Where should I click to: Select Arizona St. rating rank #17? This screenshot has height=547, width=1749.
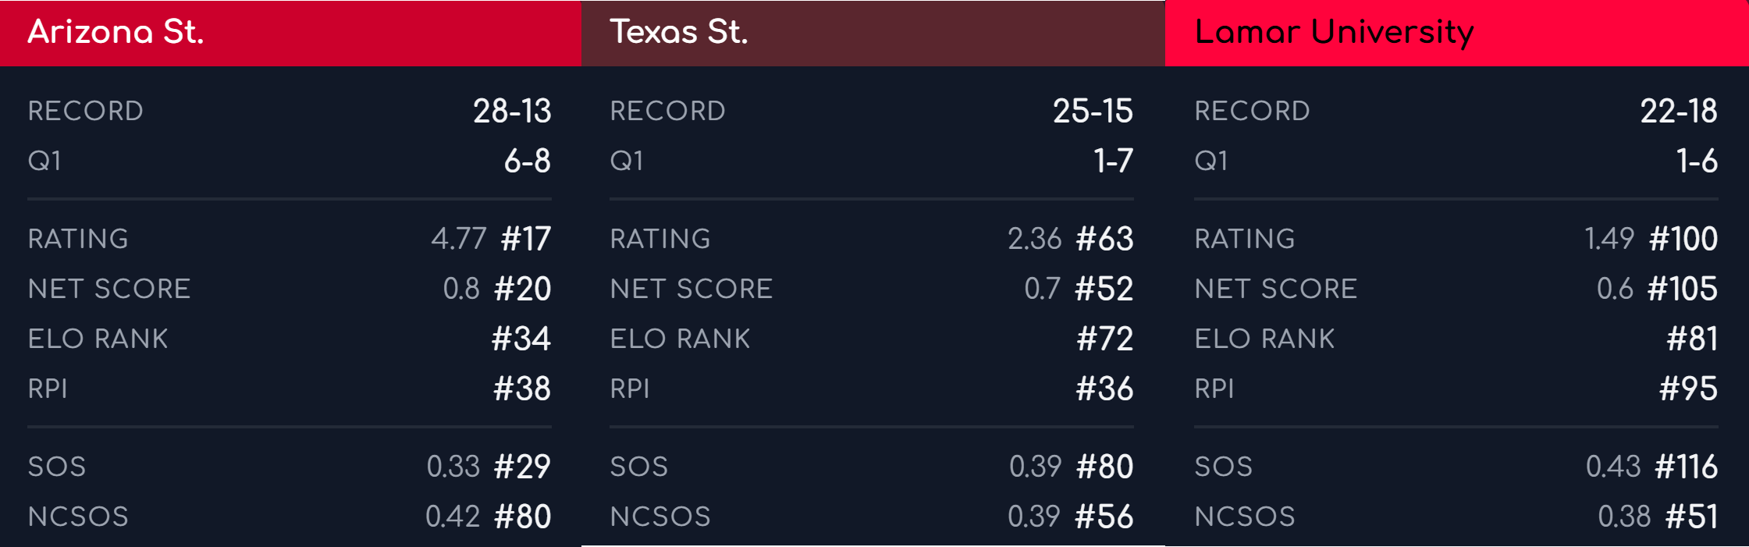526,239
